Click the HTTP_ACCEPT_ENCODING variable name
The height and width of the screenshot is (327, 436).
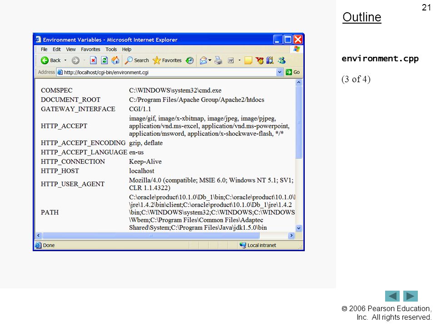coord(83,143)
